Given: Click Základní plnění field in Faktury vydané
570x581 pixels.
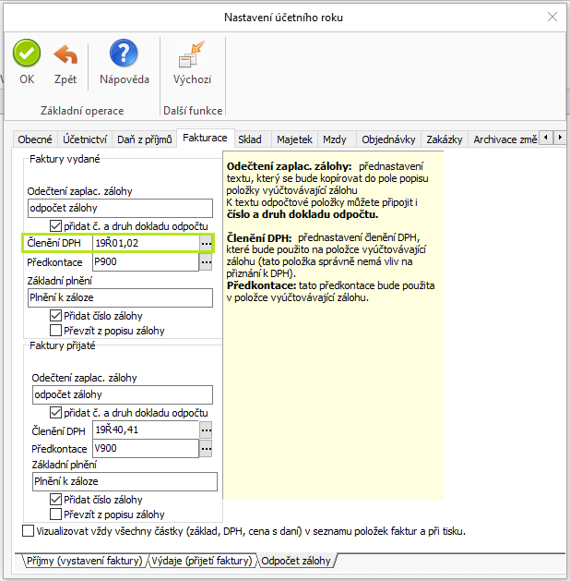Looking at the screenshot, I should click(120, 298).
